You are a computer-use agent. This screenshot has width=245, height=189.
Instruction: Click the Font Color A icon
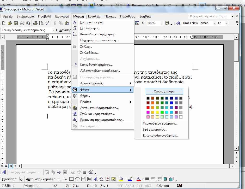click(x=138, y=179)
